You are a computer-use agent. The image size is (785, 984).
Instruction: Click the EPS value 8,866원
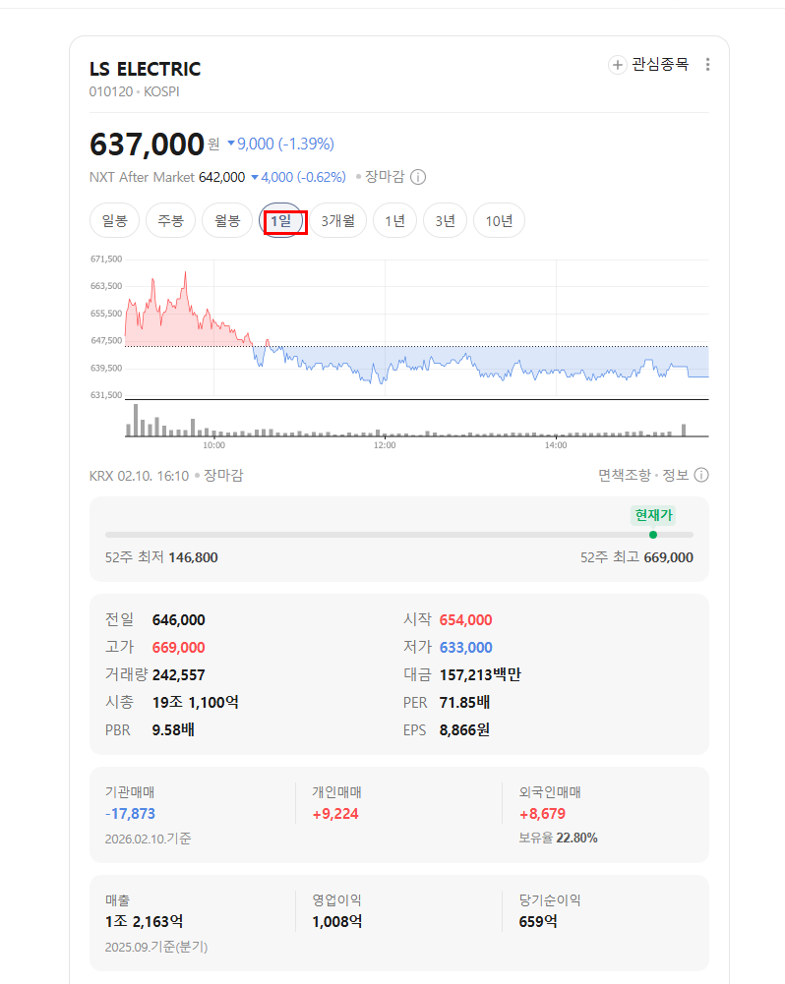[x=464, y=729]
